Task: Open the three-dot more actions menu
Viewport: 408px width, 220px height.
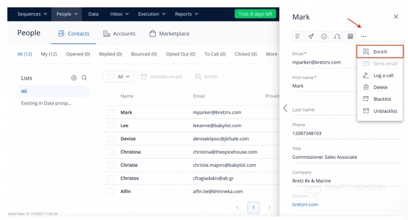Action: click(x=363, y=36)
